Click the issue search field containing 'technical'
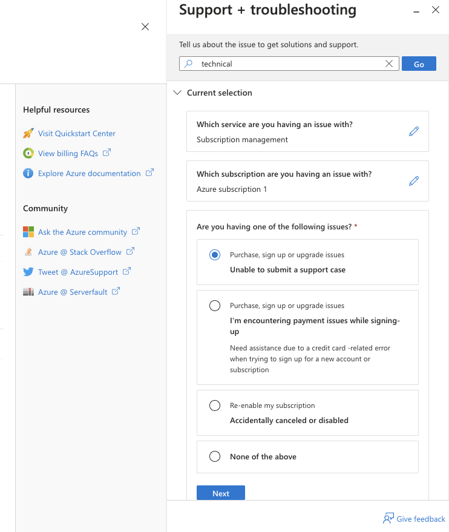Image resolution: width=449 pixels, height=532 pixels. coord(289,64)
